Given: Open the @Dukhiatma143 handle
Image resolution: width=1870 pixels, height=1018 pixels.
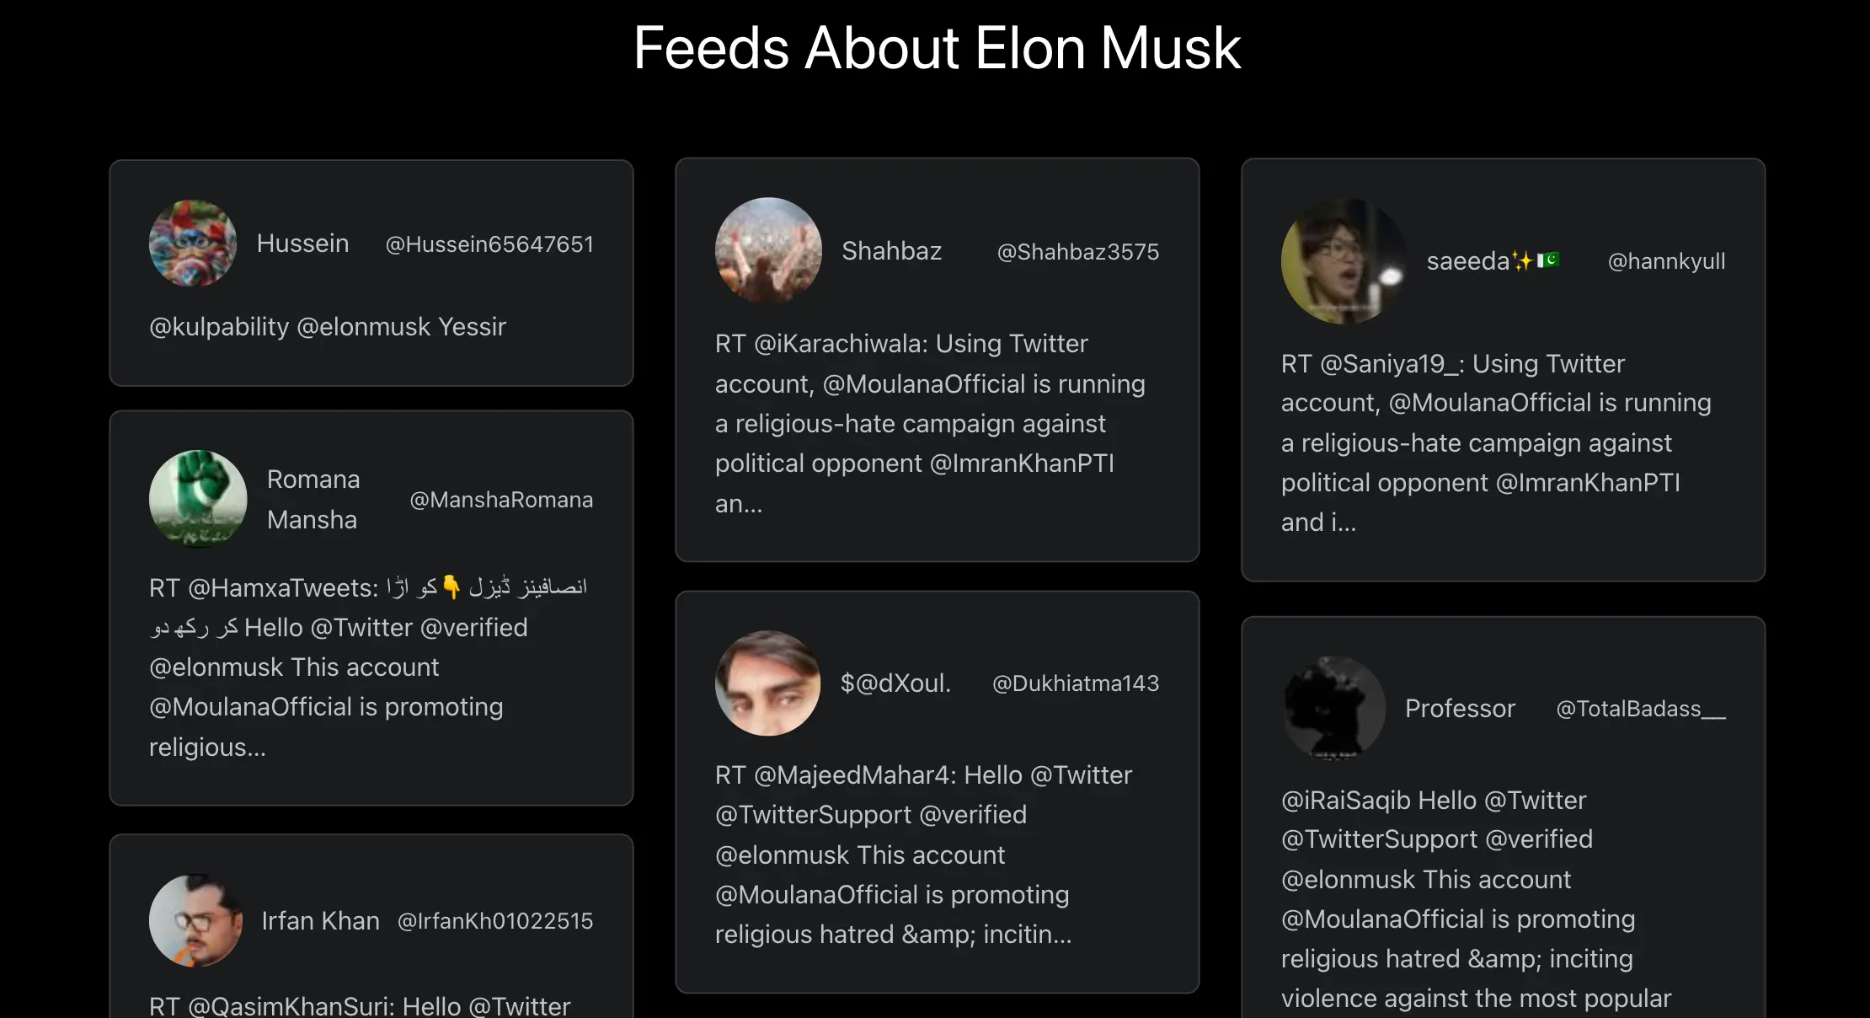Looking at the screenshot, I should click(1076, 683).
